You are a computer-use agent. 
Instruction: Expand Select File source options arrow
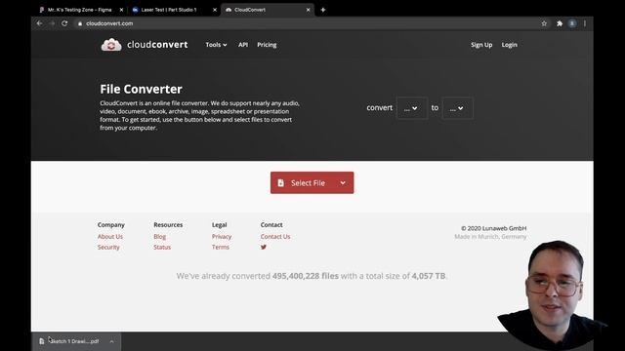click(343, 182)
